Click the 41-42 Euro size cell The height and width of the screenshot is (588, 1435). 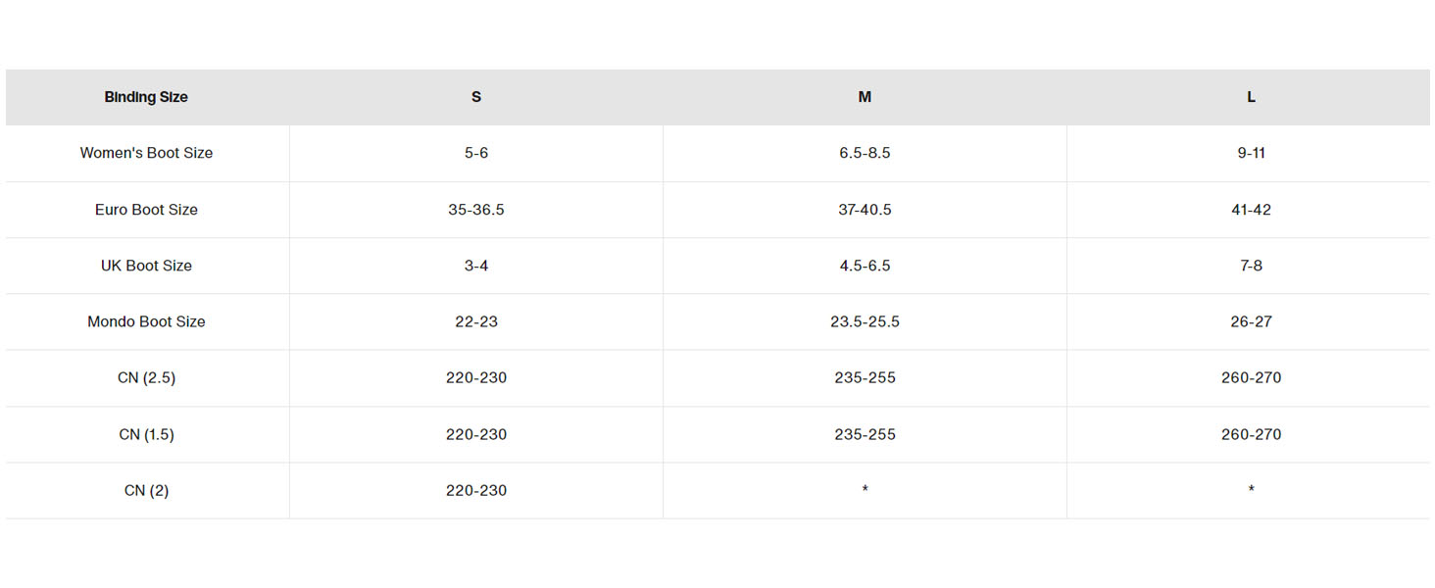[x=1251, y=210]
